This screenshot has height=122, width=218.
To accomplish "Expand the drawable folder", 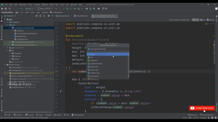I will [x=10, y=53].
